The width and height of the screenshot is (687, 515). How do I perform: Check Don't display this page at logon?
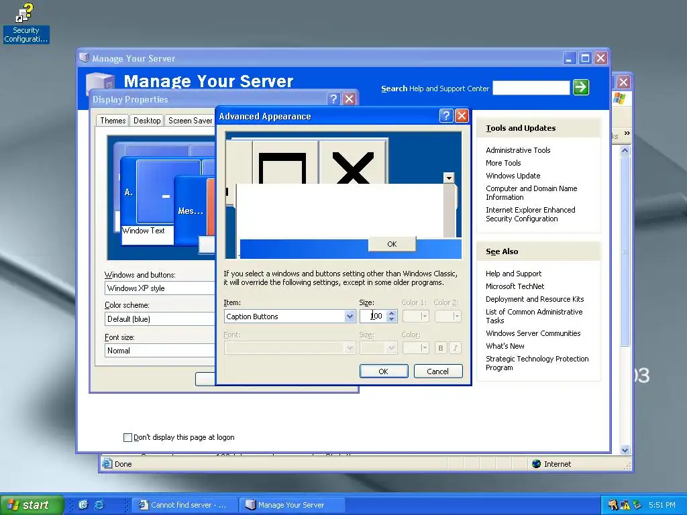tap(127, 437)
